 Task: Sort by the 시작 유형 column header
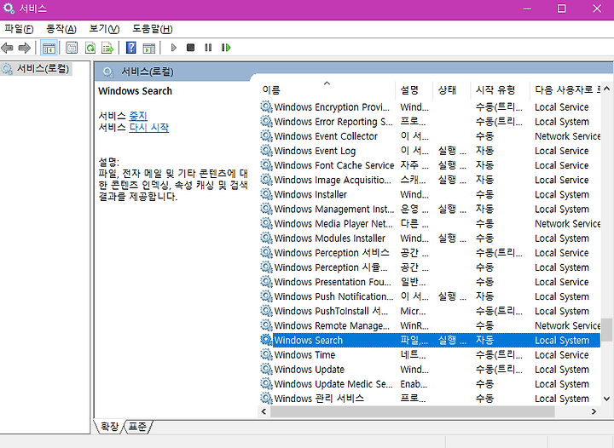pyautogui.click(x=500, y=90)
